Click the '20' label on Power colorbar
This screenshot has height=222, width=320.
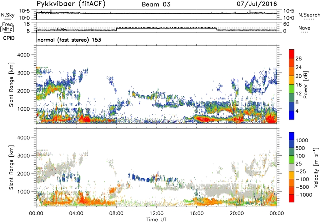pyautogui.click(x=298, y=76)
